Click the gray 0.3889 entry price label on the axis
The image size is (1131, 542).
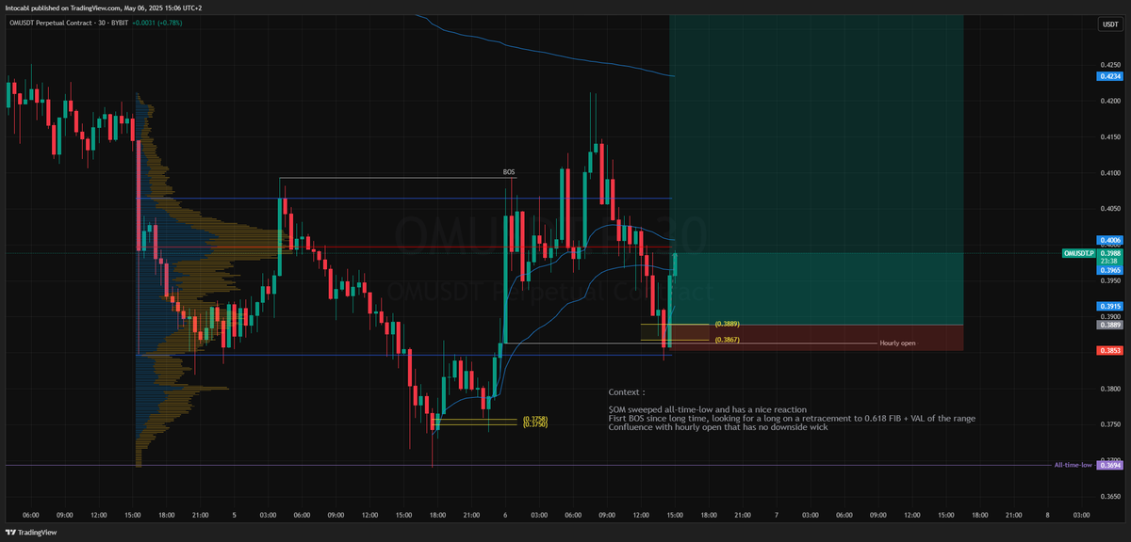click(1108, 325)
